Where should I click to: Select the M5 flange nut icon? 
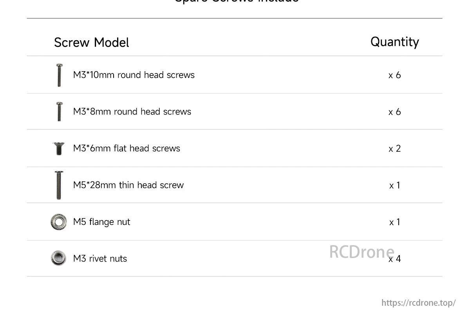(59, 222)
